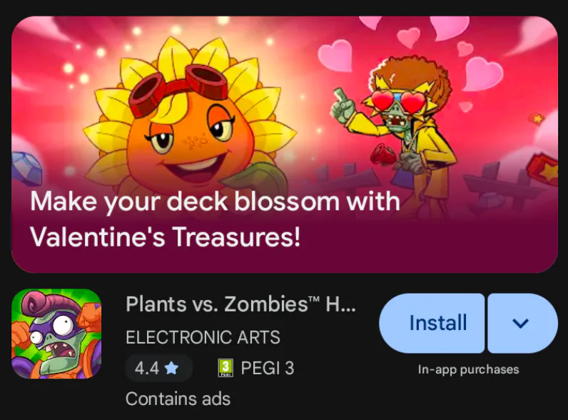Click the blue star rating icon

[x=171, y=368]
